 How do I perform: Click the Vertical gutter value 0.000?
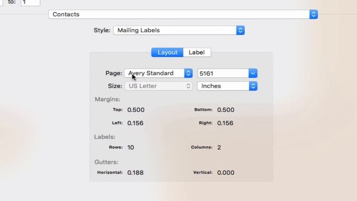[225, 173]
